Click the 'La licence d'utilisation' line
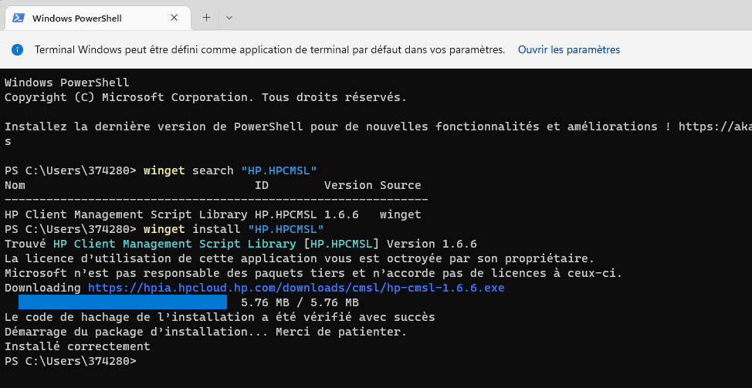The height and width of the screenshot is (388, 752). pyautogui.click(x=300, y=258)
